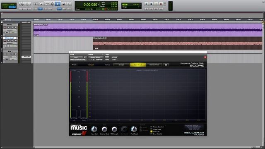Viewport: 265px width, 149px height.
Task: Switch to the Spectrum tab
Action: point(138,65)
